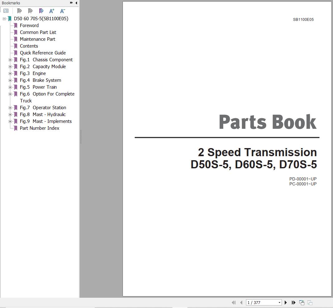The image size is (333, 308).
Task: Click the next view icon
Action: (x=310, y=302)
